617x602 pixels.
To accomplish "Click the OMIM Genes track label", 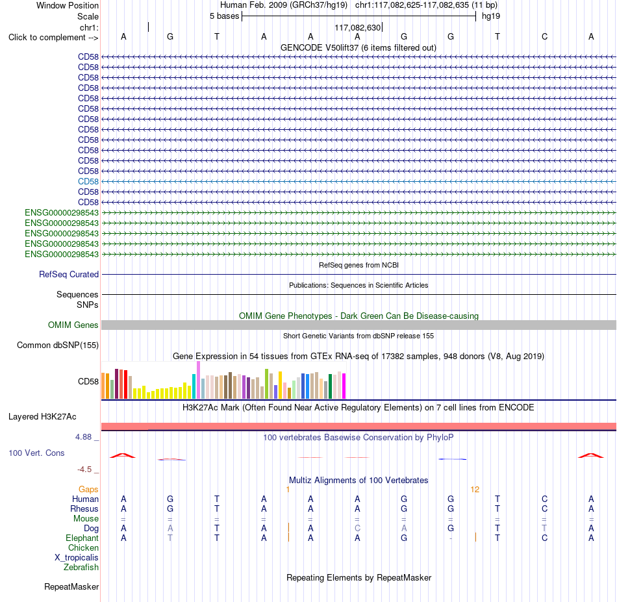I will click(x=73, y=325).
